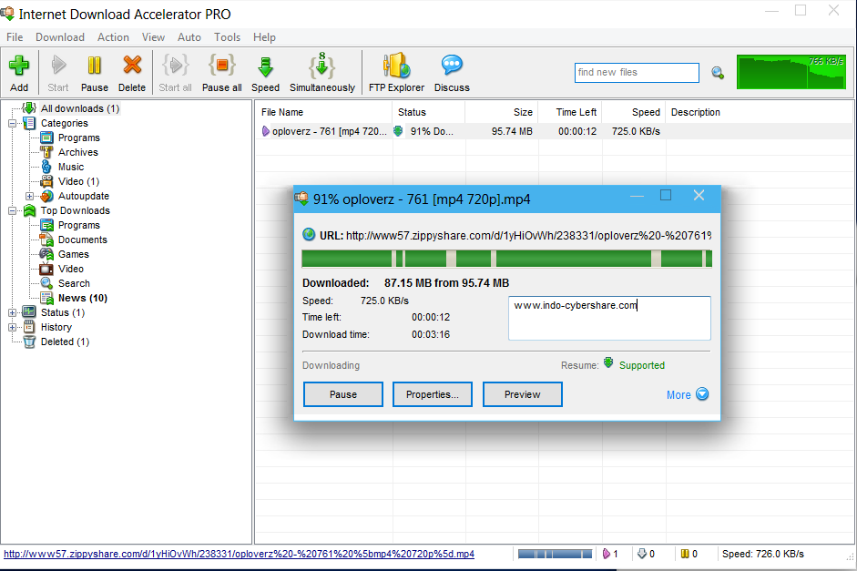Click the Delete toolbar icon
This screenshot has height=571, width=857.
132,73
